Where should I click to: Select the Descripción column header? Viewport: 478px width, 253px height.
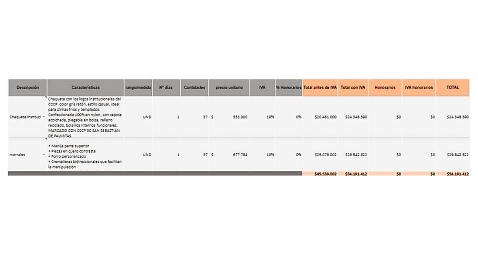click(27, 88)
